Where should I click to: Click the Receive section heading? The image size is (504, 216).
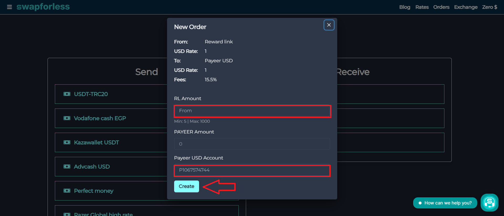(x=353, y=72)
